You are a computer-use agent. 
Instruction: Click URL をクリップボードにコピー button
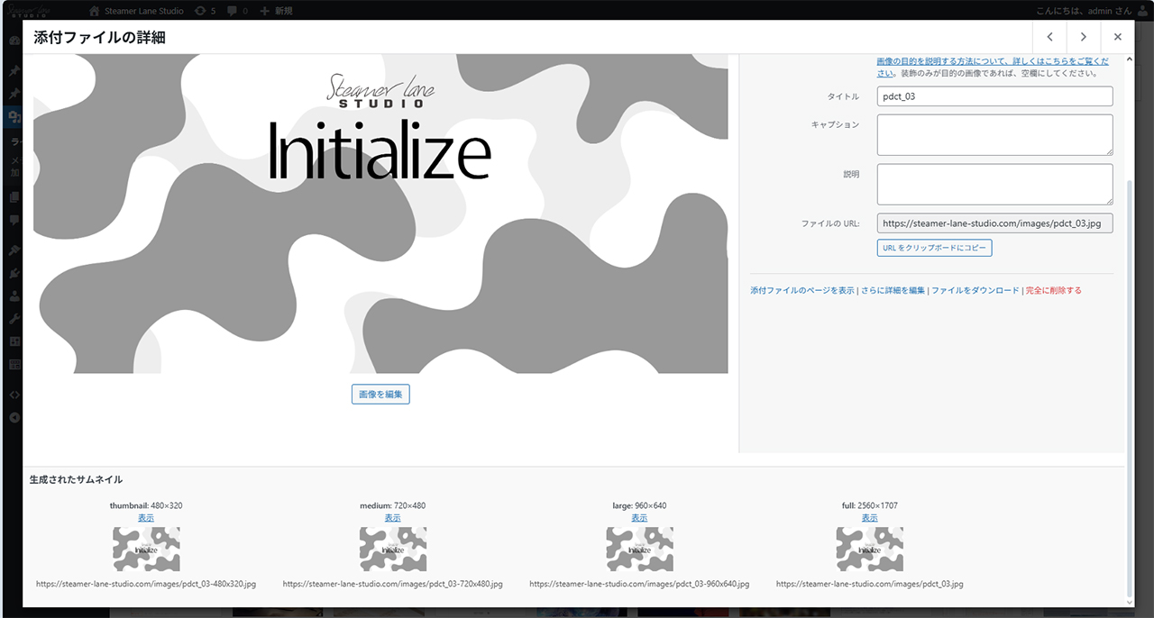coord(934,248)
